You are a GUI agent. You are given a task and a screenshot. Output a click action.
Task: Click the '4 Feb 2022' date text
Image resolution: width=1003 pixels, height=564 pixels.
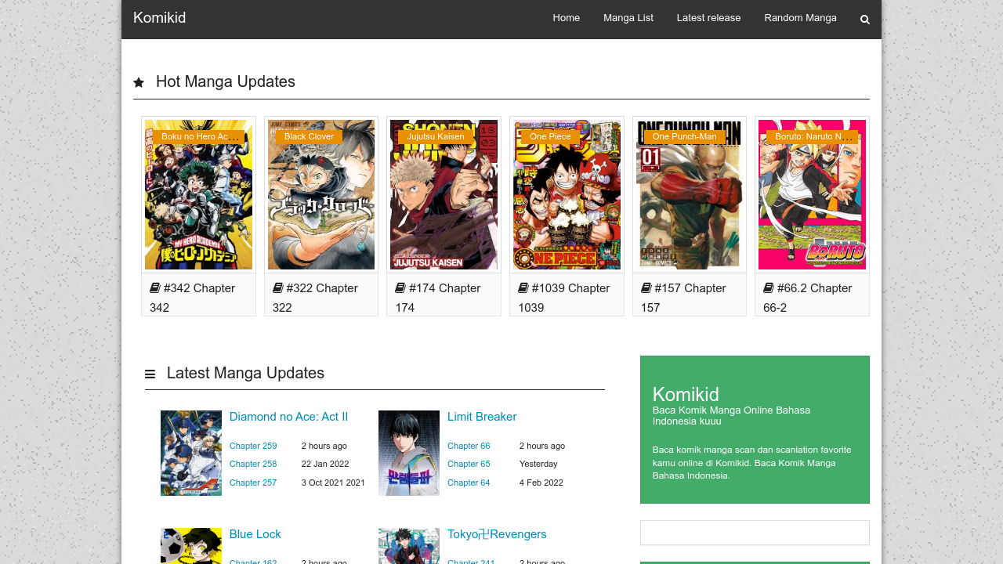click(541, 483)
